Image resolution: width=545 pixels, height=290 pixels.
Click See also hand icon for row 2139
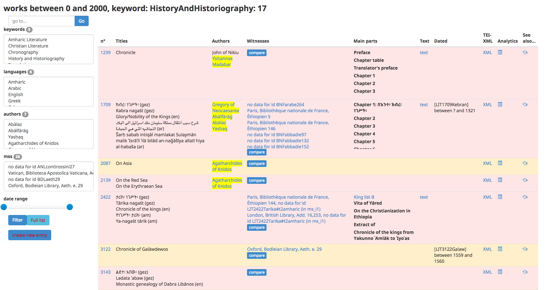tap(525, 180)
